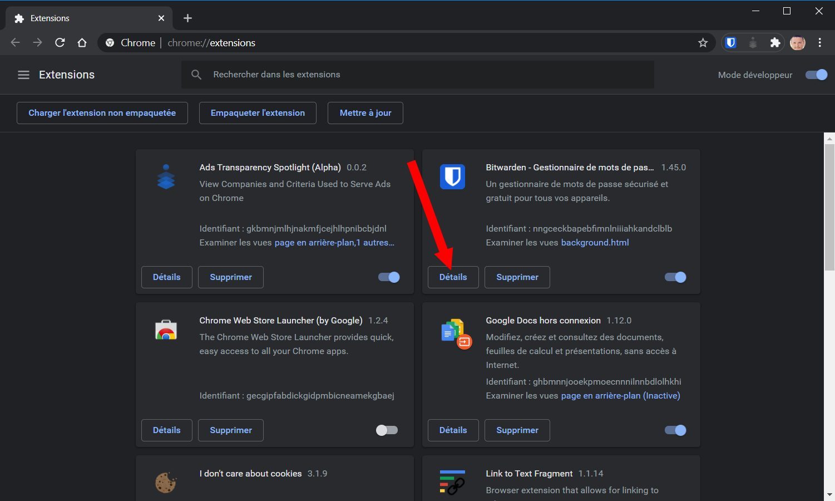
Task: Click the Ads Transparency Spotlight icon
Action: 166,177
